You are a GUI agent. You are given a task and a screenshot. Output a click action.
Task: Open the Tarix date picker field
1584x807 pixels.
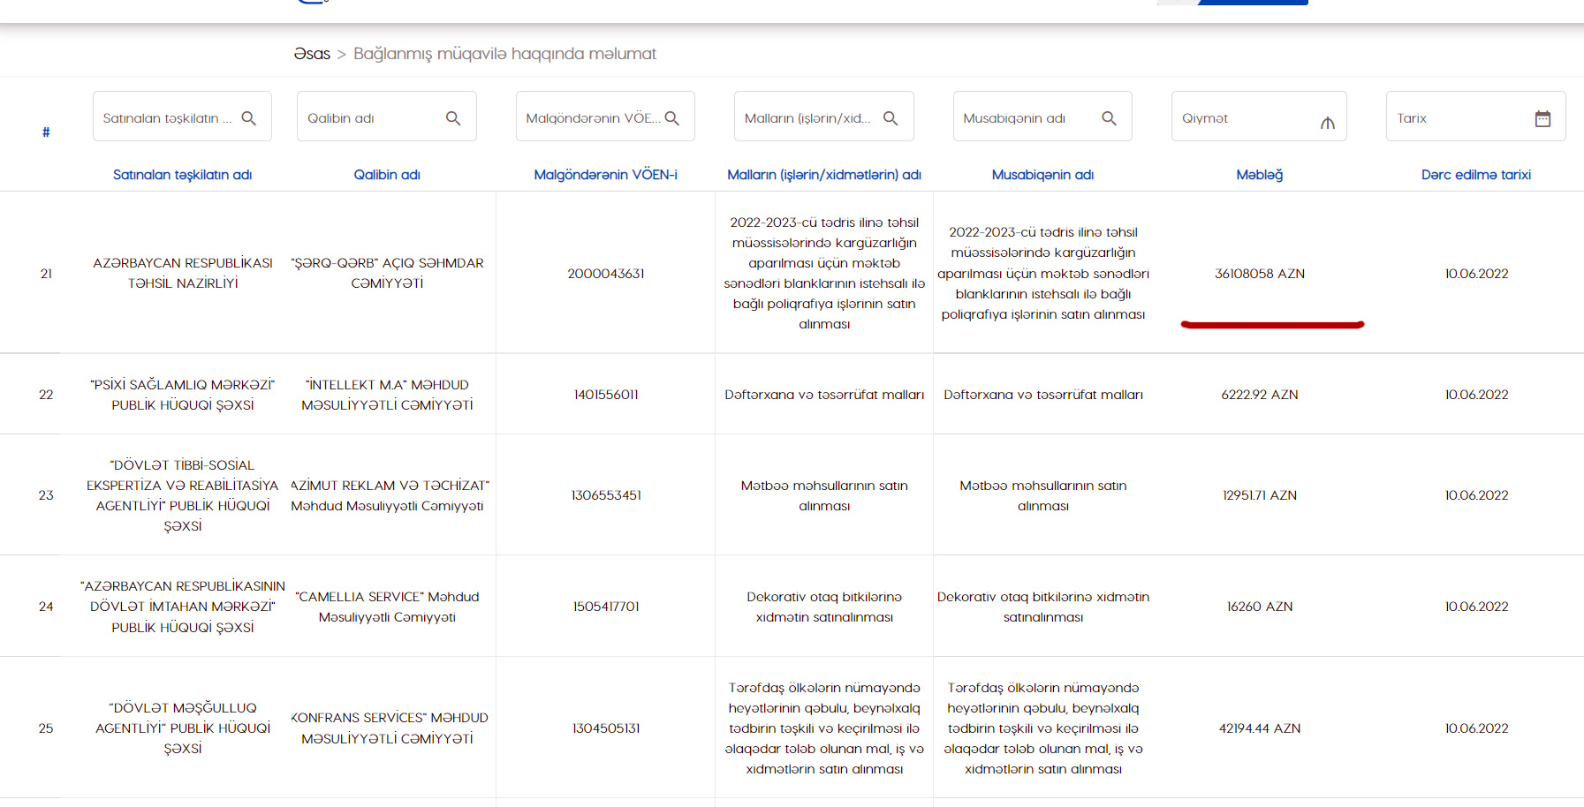1458,118
